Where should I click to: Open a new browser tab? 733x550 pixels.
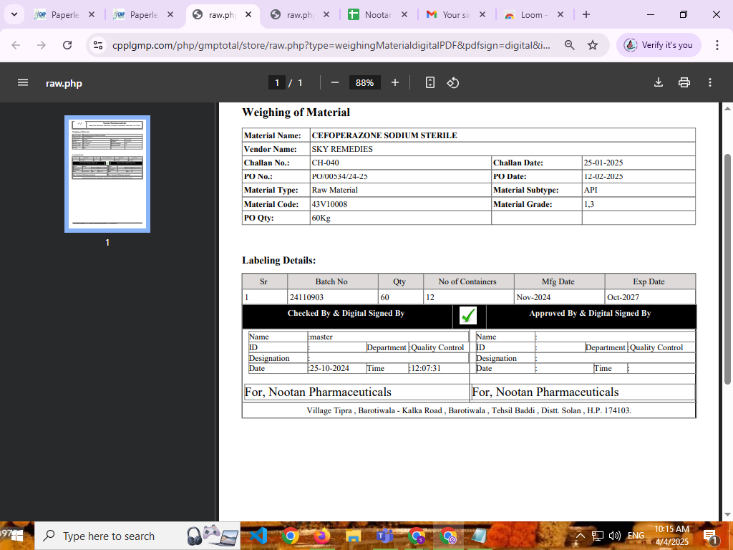[586, 14]
